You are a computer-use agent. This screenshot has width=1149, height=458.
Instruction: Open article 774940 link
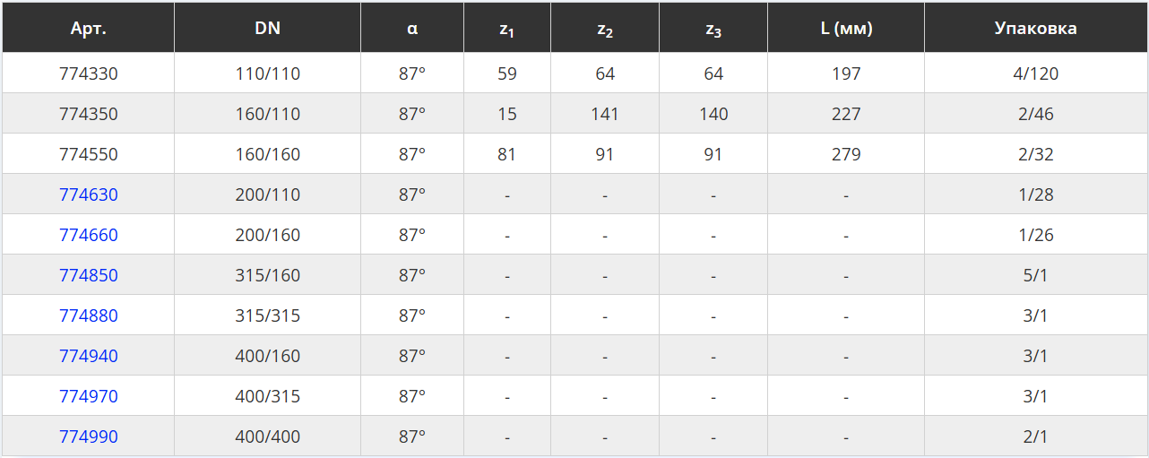point(89,356)
